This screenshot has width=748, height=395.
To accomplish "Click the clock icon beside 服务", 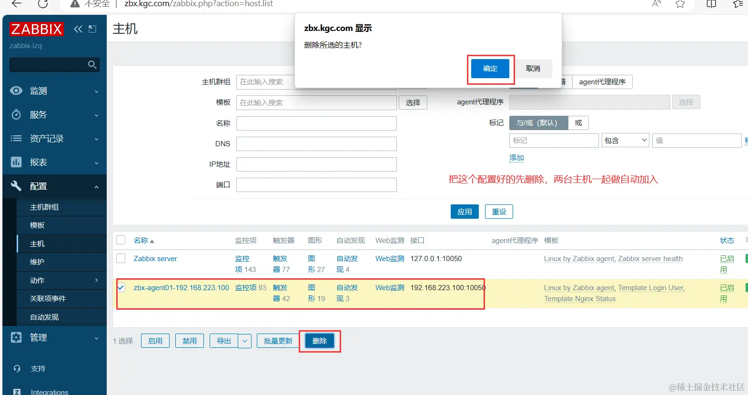I will pos(16,114).
